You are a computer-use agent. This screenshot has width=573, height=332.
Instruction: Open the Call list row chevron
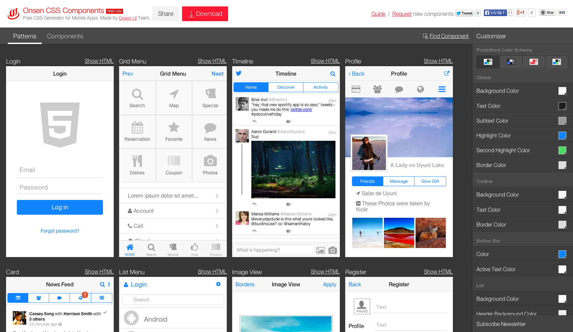tap(217, 226)
